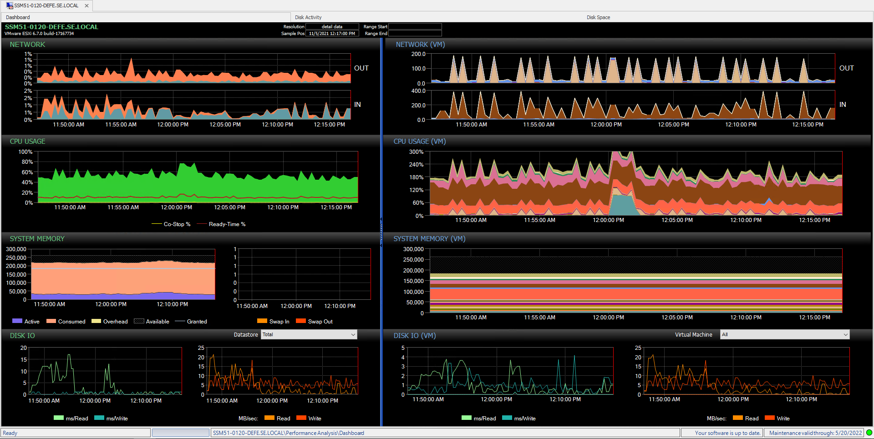Image resolution: width=874 pixels, height=439 pixels.
Task: Click the Sample Pos date field
Action: pos(332,33)
